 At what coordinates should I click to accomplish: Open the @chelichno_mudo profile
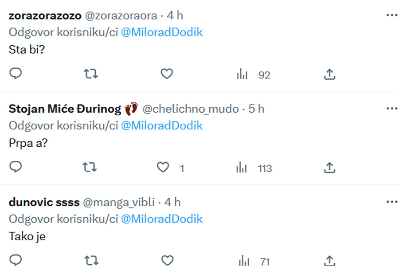(x=191, y=109)
